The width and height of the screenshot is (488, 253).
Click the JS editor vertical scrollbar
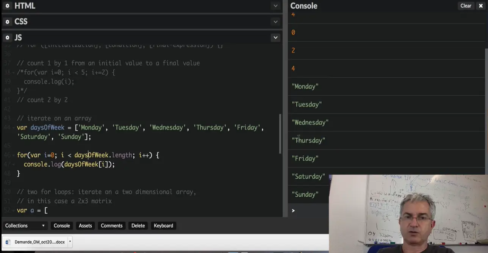pos(280,134)
